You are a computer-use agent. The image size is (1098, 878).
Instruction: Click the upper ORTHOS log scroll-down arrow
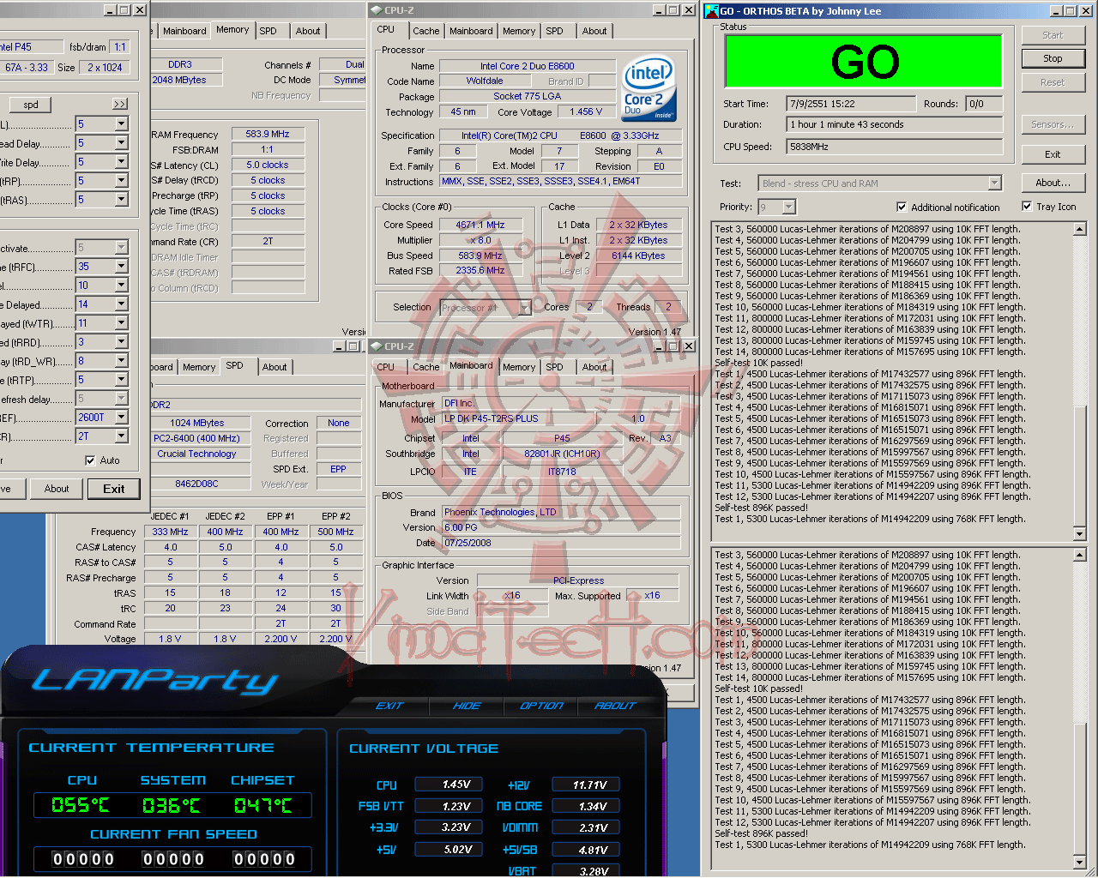[x=1080, y=533]
